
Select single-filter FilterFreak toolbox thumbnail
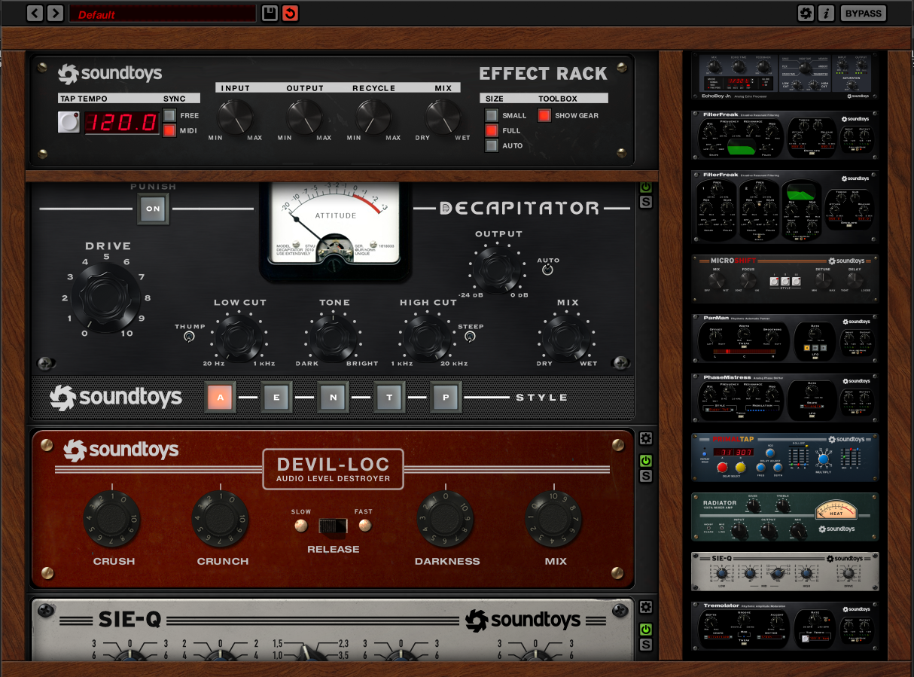pos(785,136)
